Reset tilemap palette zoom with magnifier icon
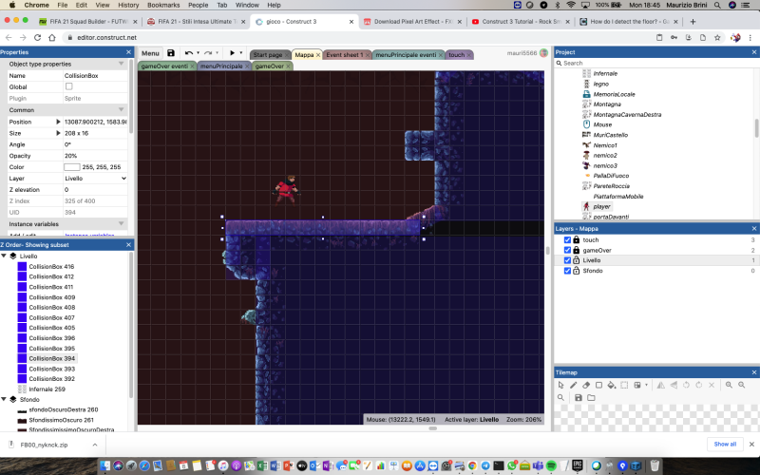 pos(560,397)
